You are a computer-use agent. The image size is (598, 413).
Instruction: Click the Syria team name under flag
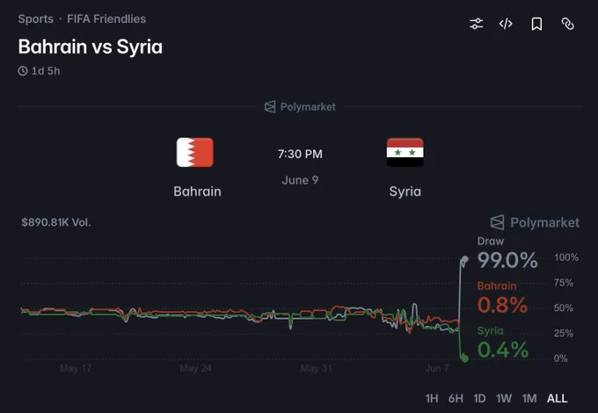(405, 192)
